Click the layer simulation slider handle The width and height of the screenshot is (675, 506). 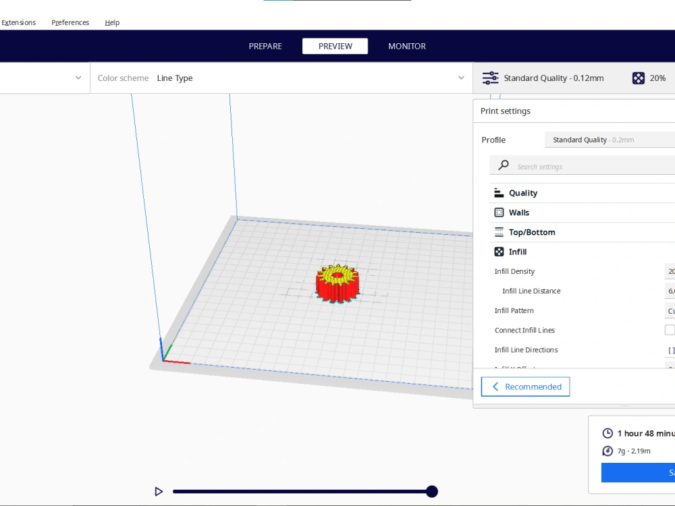point(432,491)
